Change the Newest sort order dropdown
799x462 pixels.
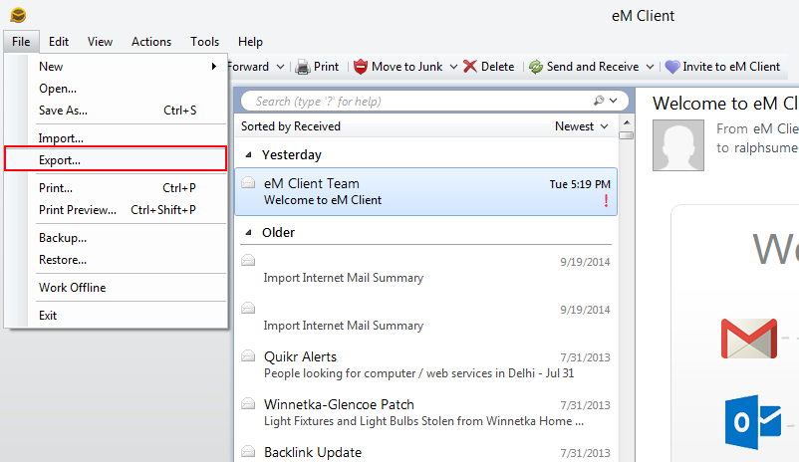(582, 126)
